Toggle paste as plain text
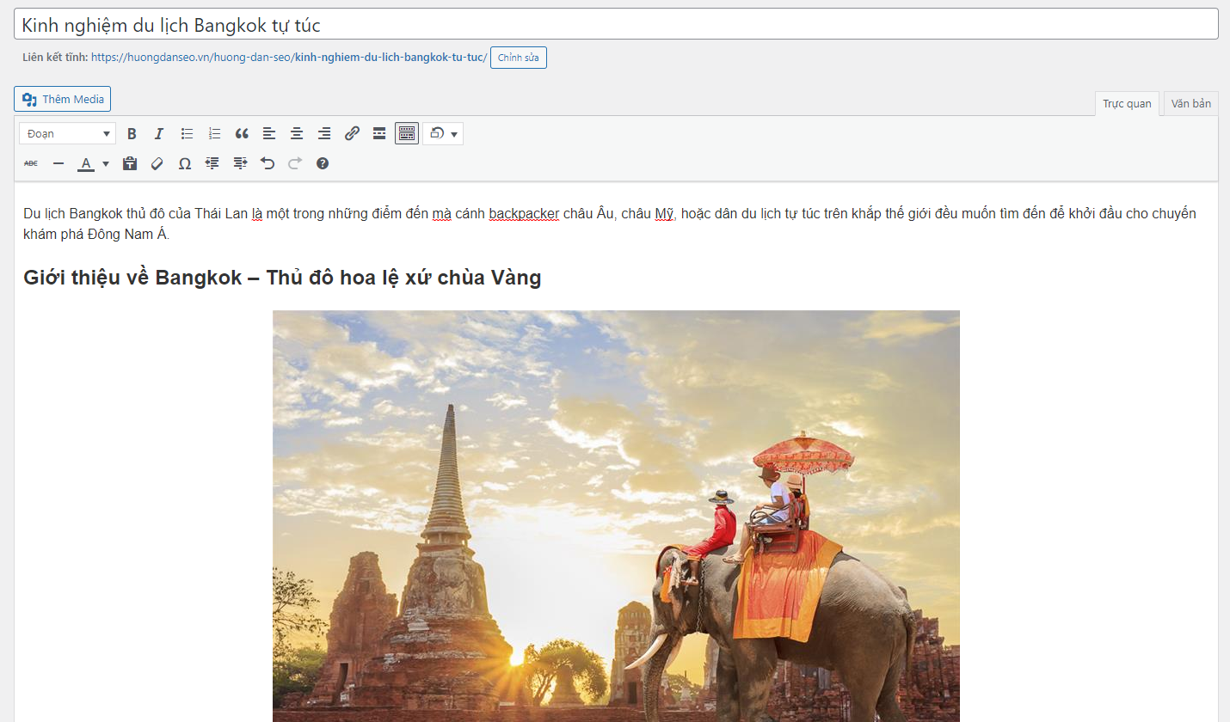 click(130, 163)
